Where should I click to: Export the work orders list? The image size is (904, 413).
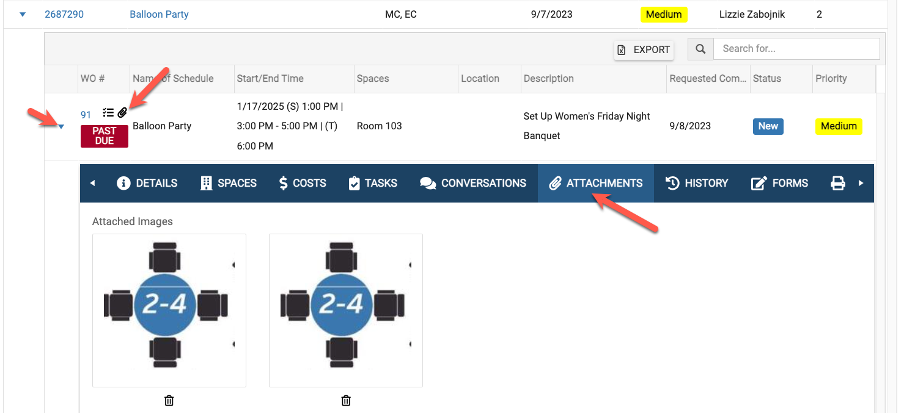pos(644,50)
